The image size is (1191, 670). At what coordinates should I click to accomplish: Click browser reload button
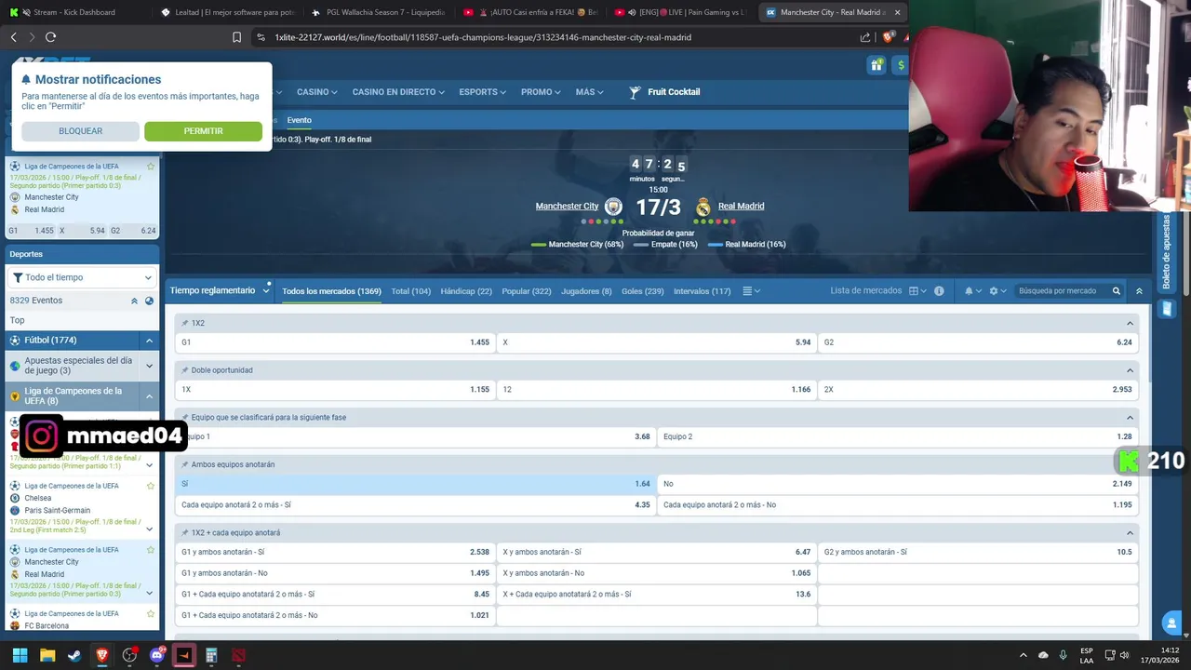pos(50,37)
